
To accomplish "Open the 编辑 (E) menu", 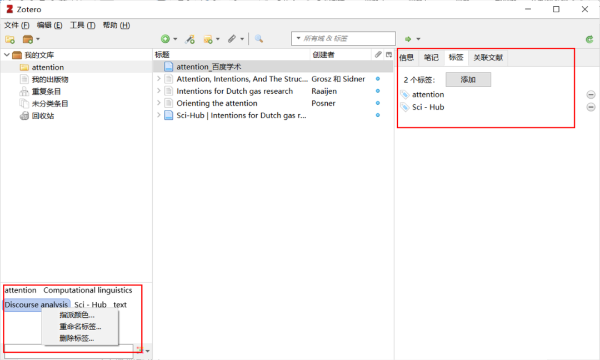I will pyautogui.click(x=50, y=25).
